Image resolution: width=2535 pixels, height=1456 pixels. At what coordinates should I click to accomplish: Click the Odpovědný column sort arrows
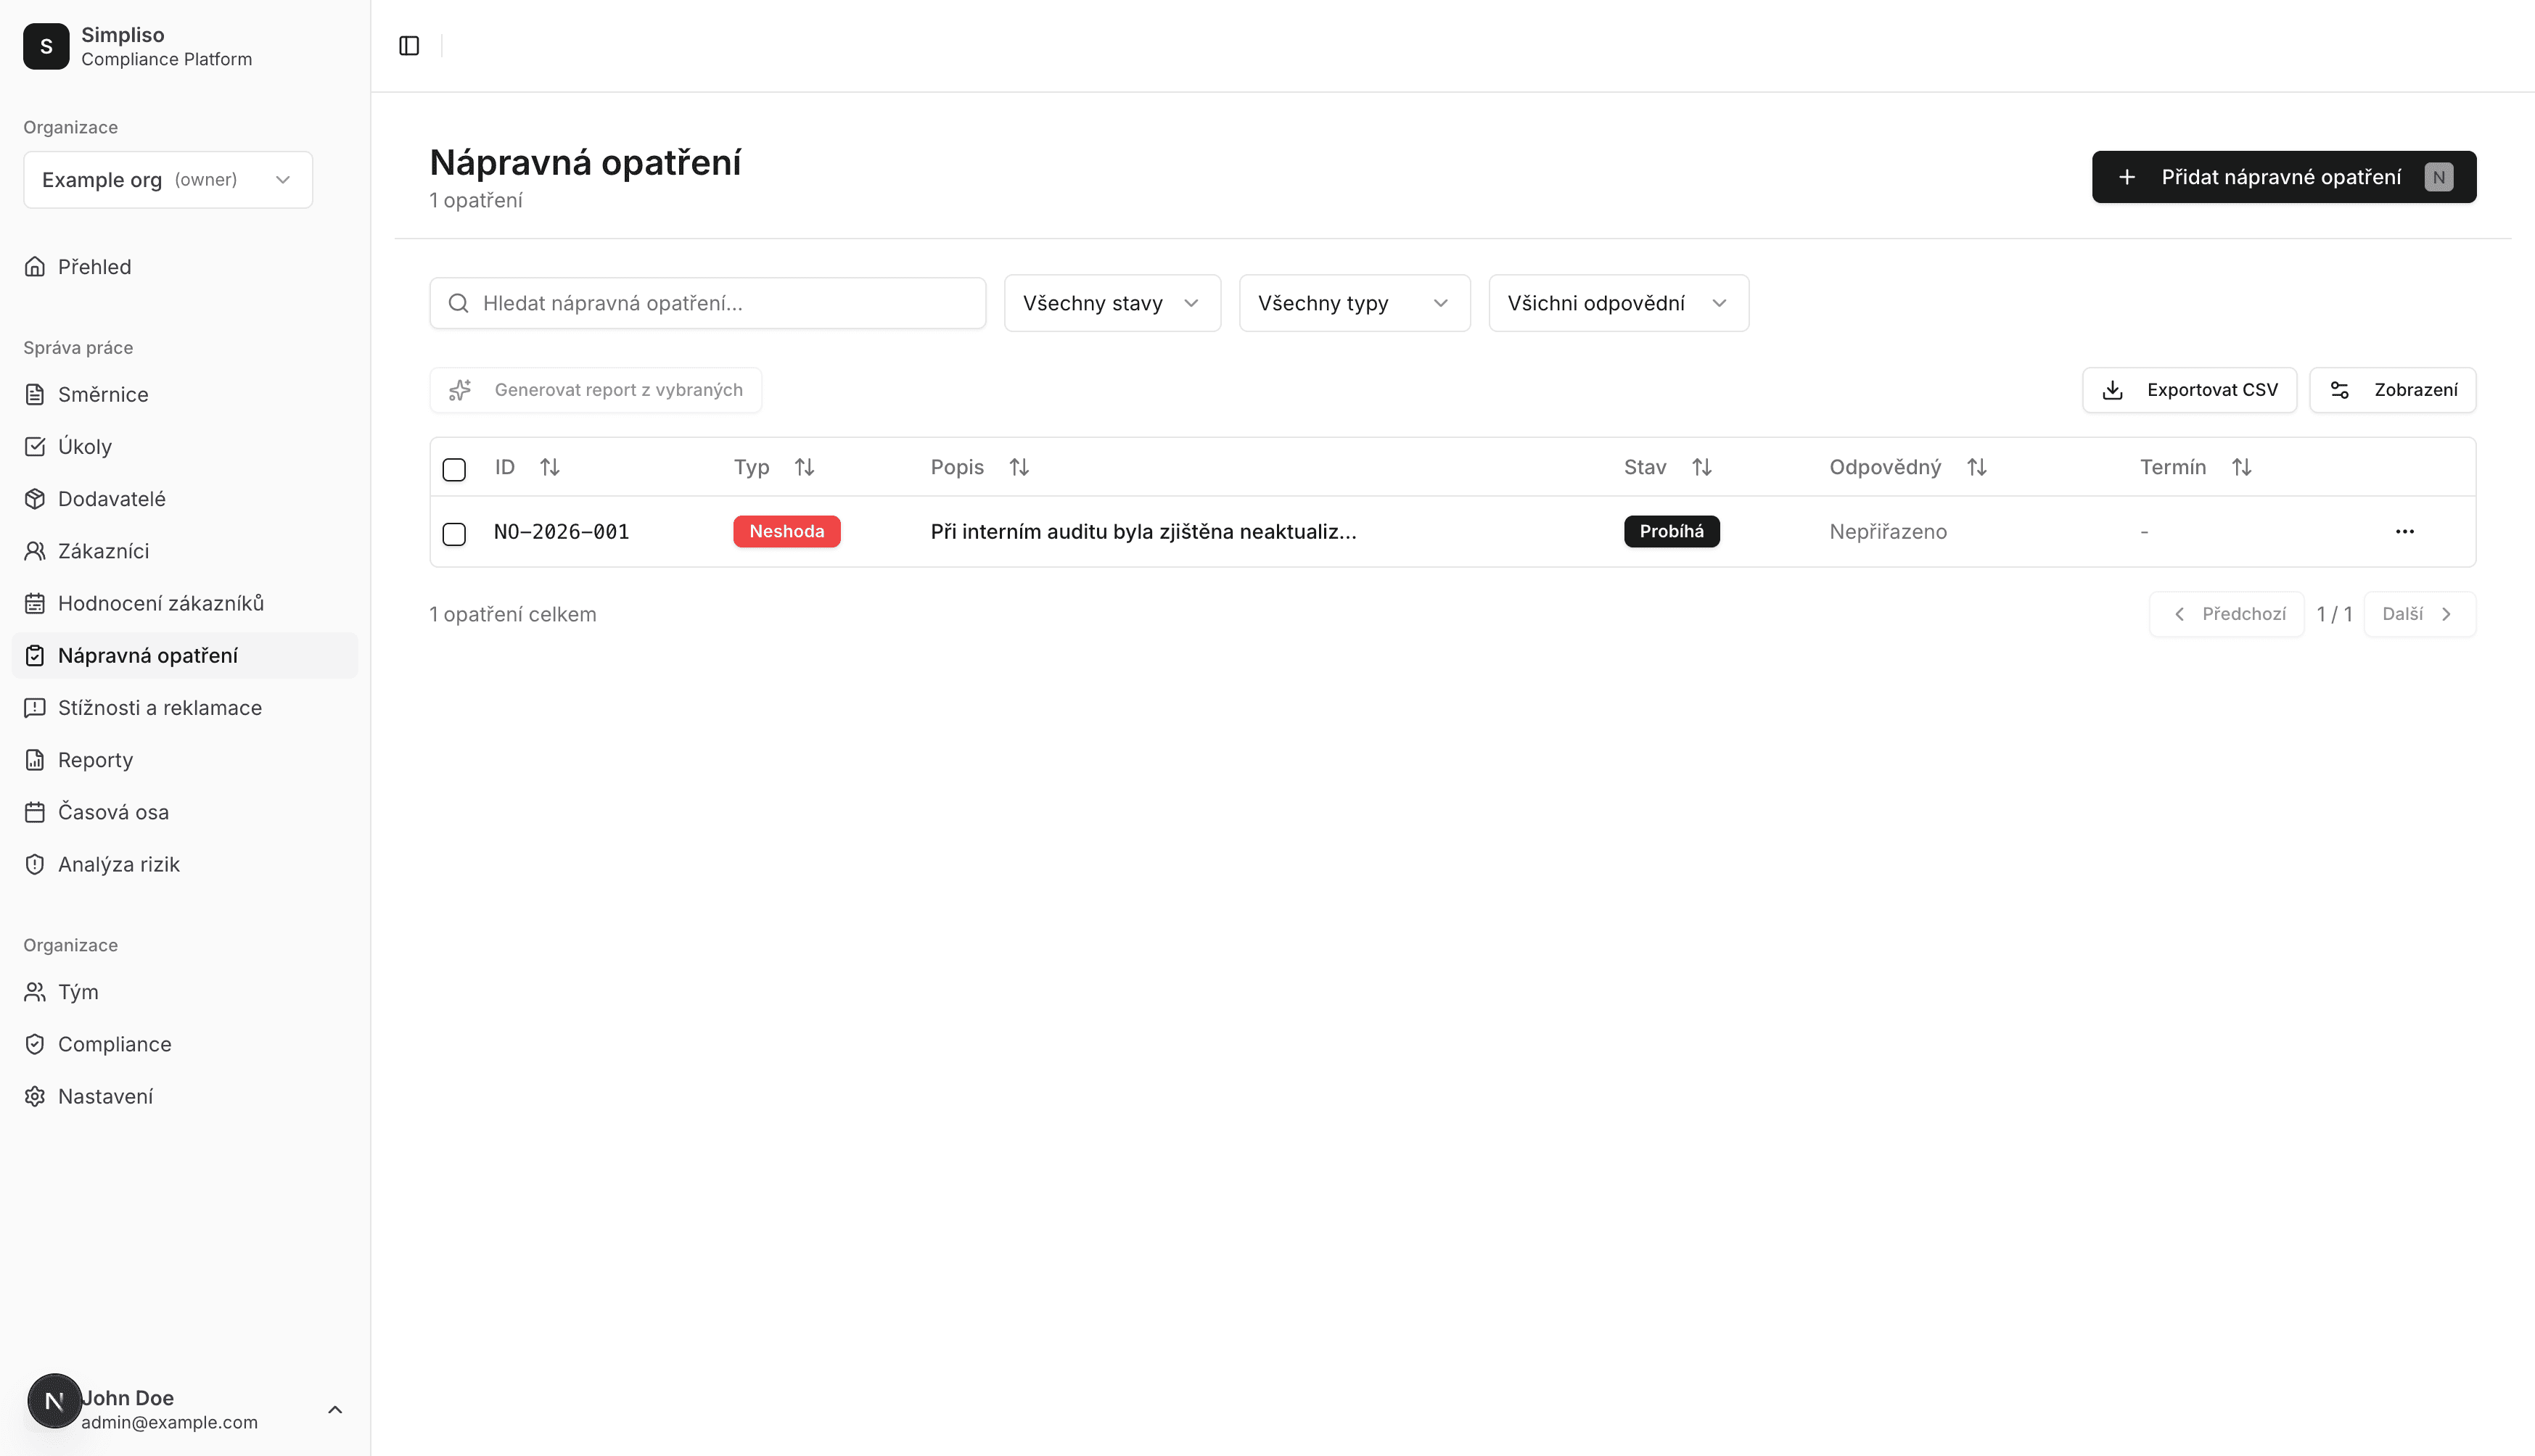coord(1976,468)
